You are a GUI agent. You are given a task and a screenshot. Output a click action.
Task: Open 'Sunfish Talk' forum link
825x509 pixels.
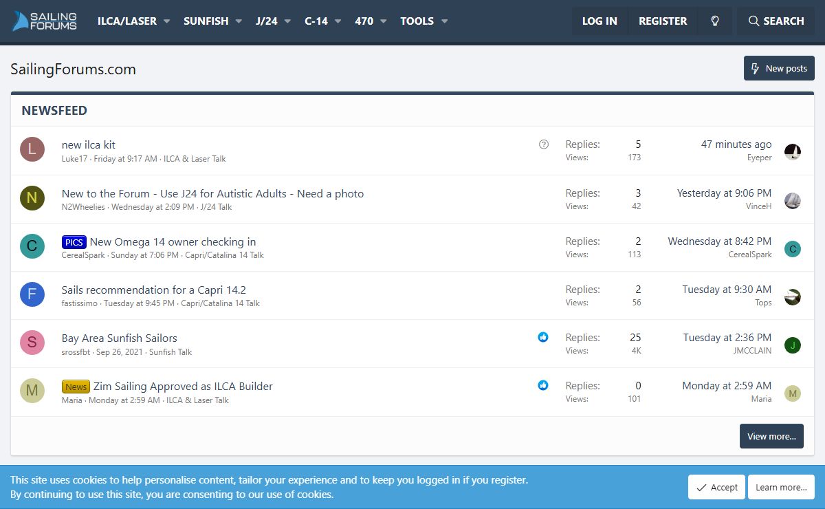point(170,351)
